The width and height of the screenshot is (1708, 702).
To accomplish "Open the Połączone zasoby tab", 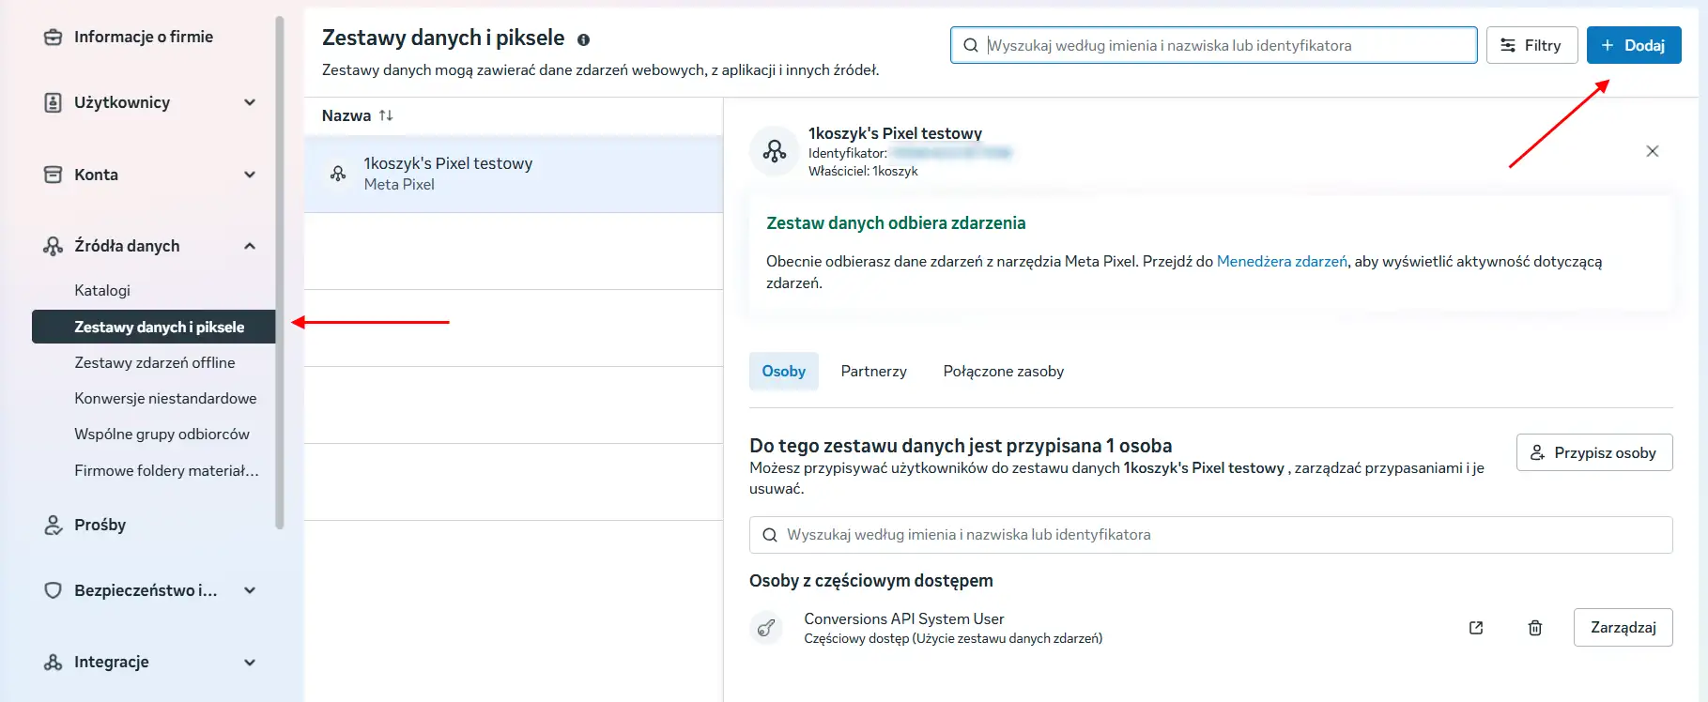I will [1004, 372].
